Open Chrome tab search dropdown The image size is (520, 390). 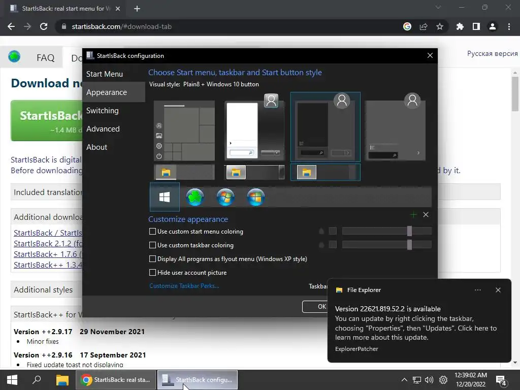[x=438, y=7]
